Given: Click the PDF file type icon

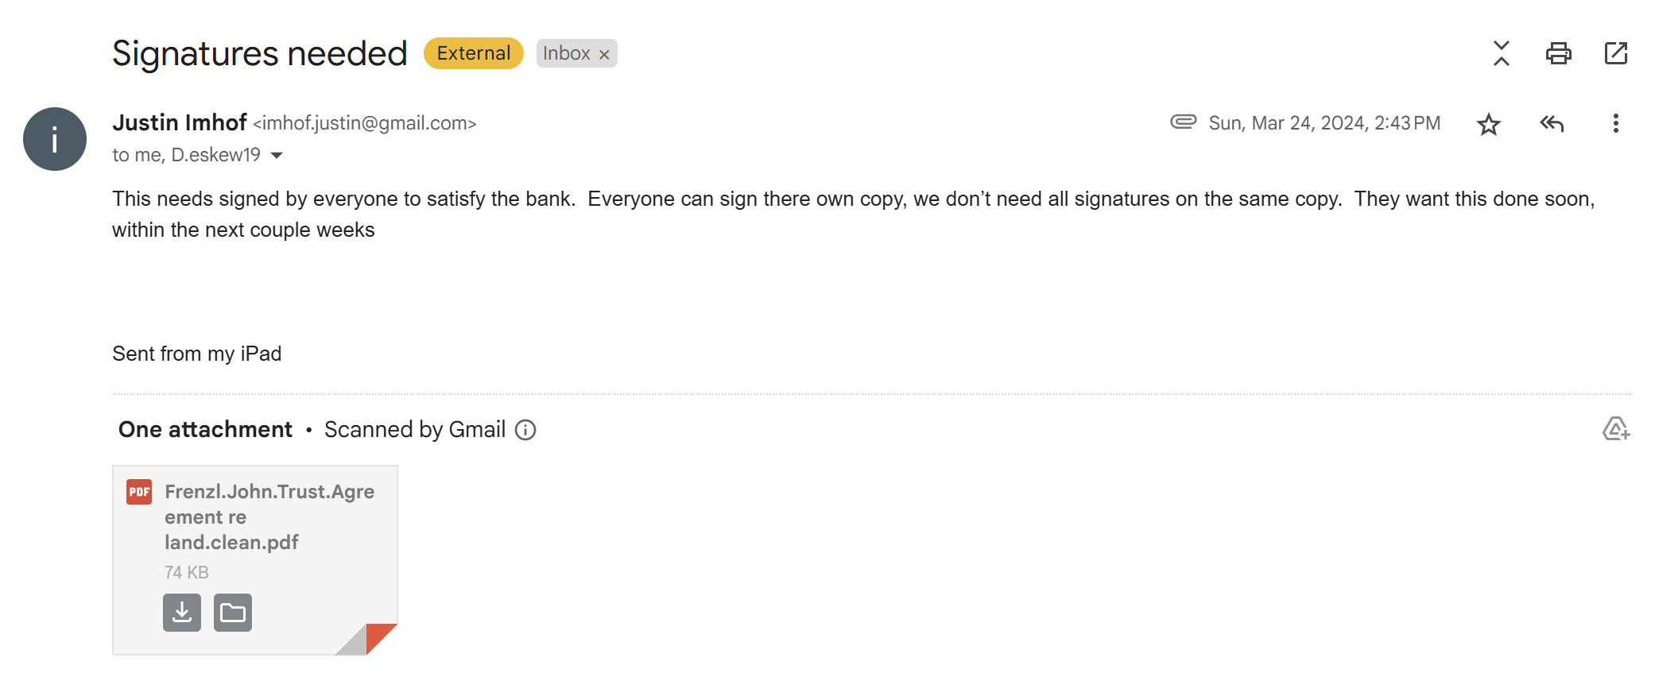Looking at the screenshot, I should pyautogui.click(x=139, y=492).
